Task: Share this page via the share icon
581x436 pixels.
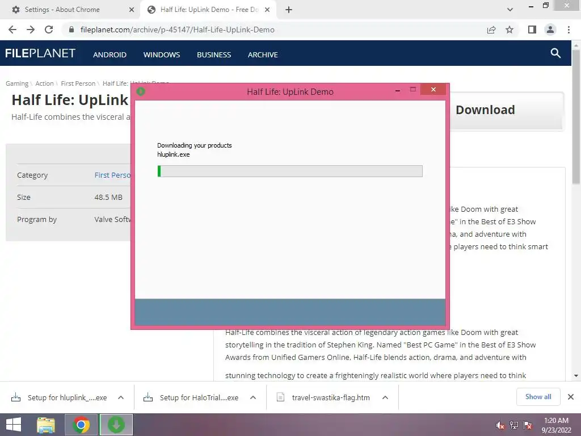Action: (x=491, y=30)
